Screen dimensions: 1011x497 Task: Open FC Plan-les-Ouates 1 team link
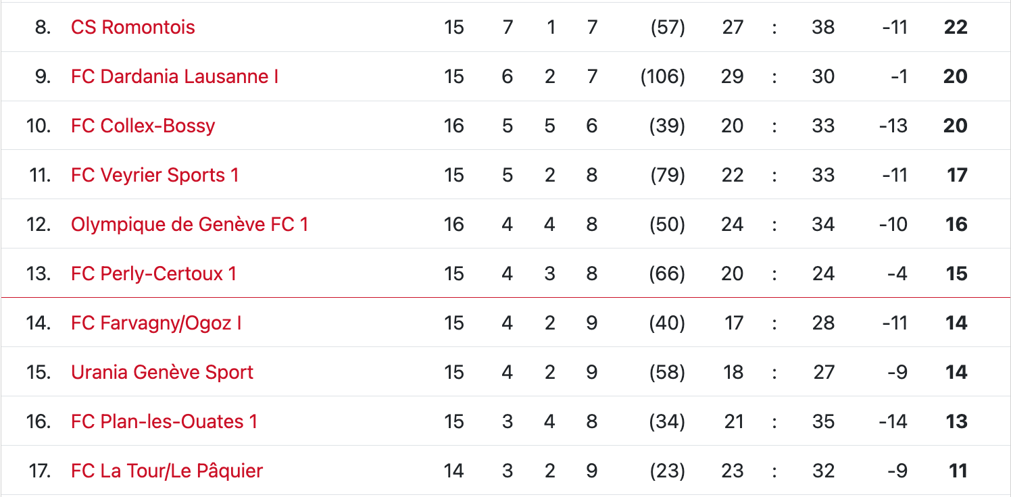(164, 422)
